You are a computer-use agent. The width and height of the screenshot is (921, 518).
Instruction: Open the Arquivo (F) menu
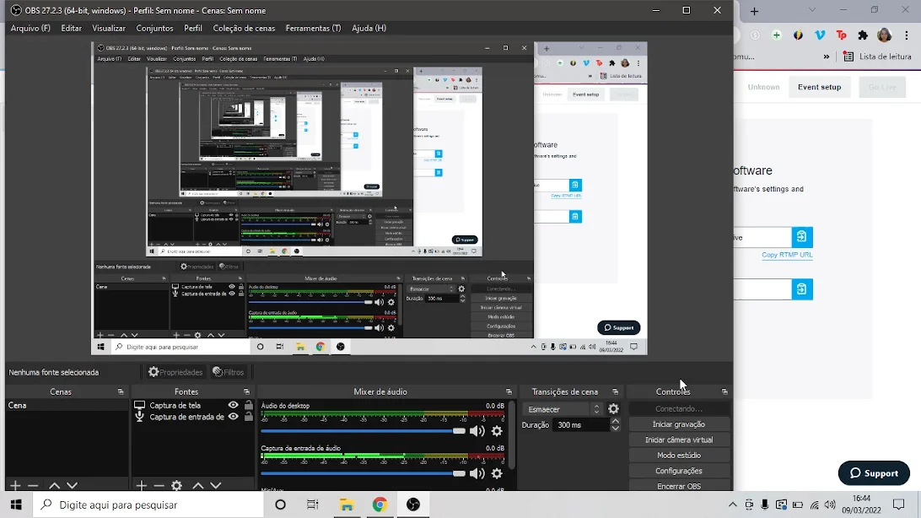[30, 28]
